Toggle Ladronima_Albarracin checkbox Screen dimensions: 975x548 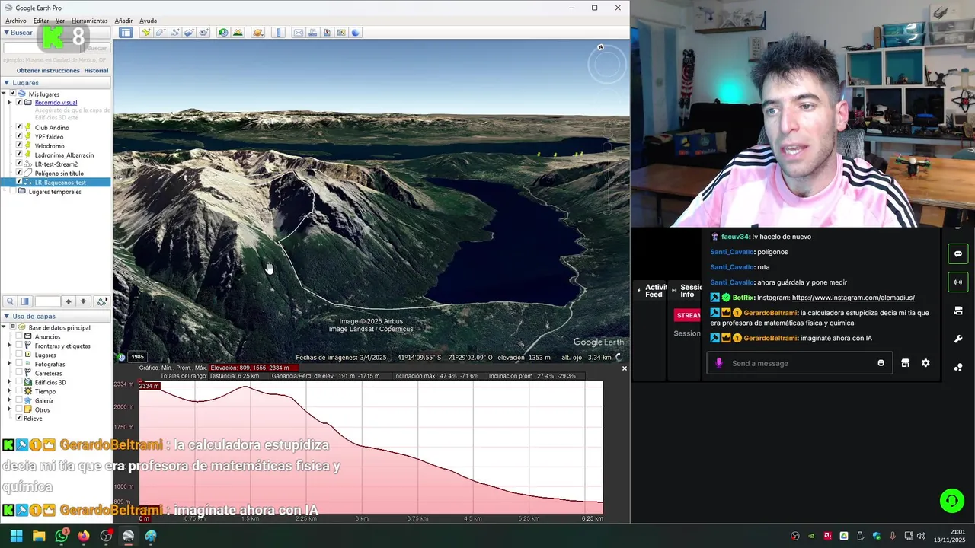19,155
